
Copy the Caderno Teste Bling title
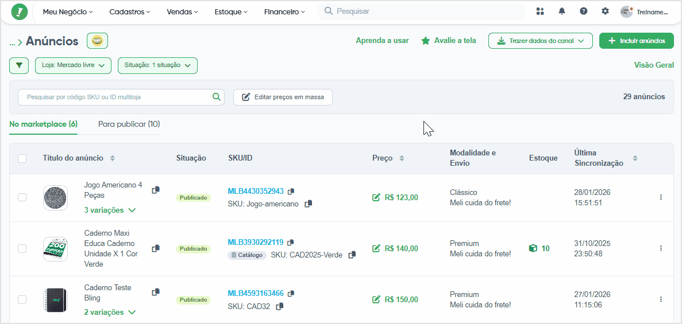pos(156,292)
